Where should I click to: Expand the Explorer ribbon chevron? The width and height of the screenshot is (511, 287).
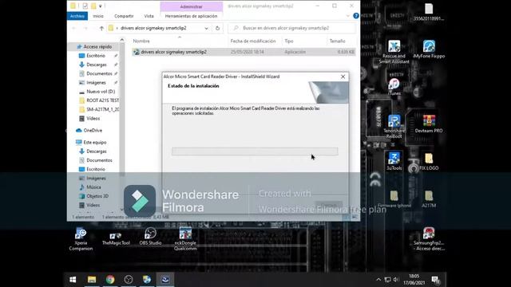[347, 16]
